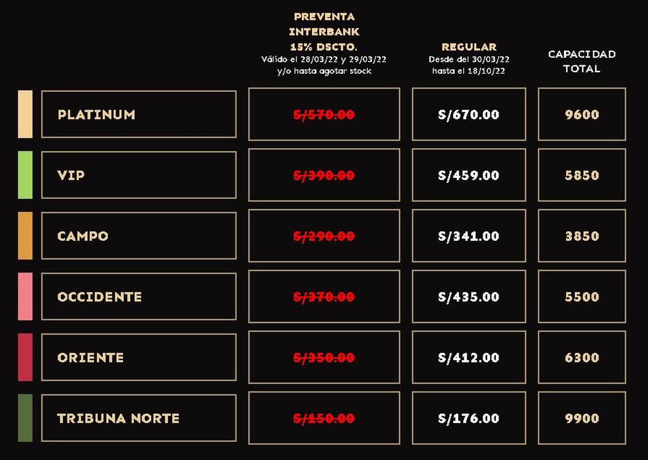Choose the PLATINUM zone box
This screenshot has width=648, height=460.
[139, 114]
